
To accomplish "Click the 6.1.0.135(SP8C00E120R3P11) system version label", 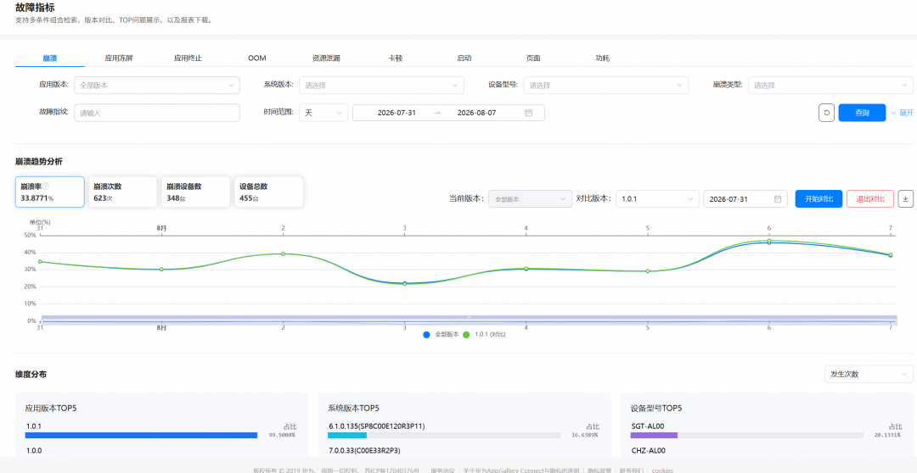I will coord(377,426).
